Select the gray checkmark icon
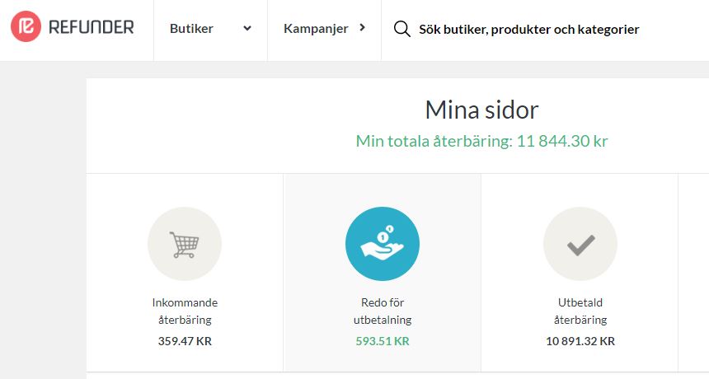This screenshot has height=379, width=709. (580, 244)
